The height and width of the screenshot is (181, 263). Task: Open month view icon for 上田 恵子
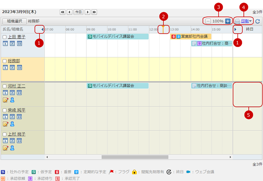[20, 43]
